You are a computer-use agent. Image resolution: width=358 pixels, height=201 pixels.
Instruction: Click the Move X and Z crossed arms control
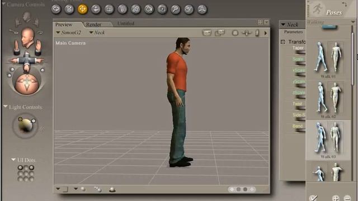pos(26,61)
